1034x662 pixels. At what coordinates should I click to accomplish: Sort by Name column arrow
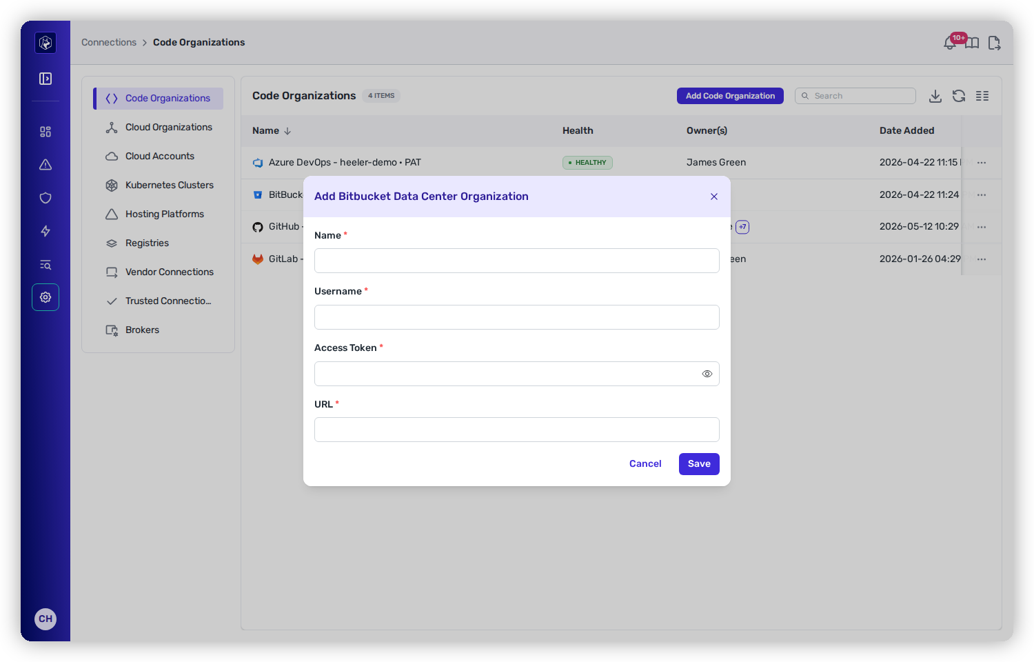287,131
